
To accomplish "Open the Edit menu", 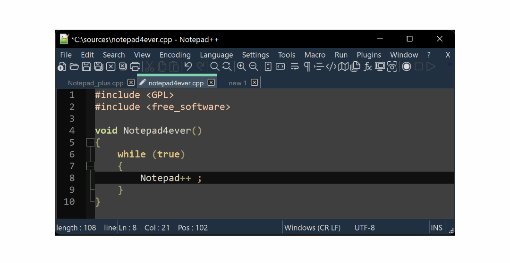I will 87,55.
